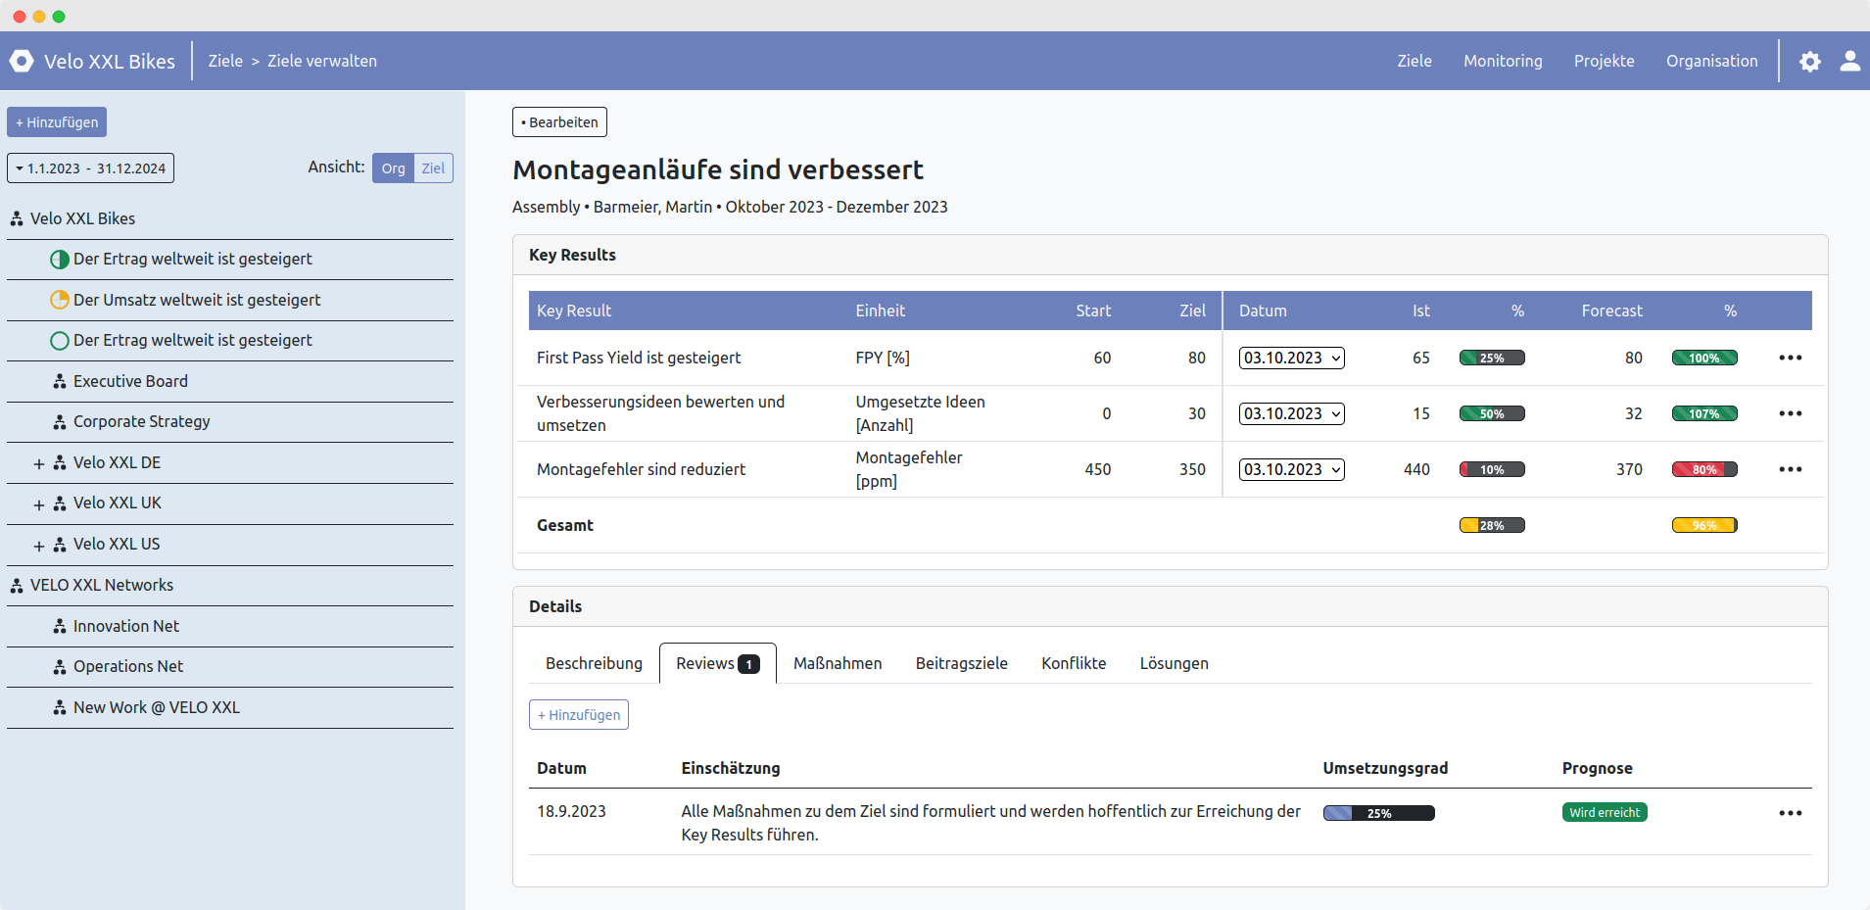Click org icon beside Executive Board

(60, 381)
